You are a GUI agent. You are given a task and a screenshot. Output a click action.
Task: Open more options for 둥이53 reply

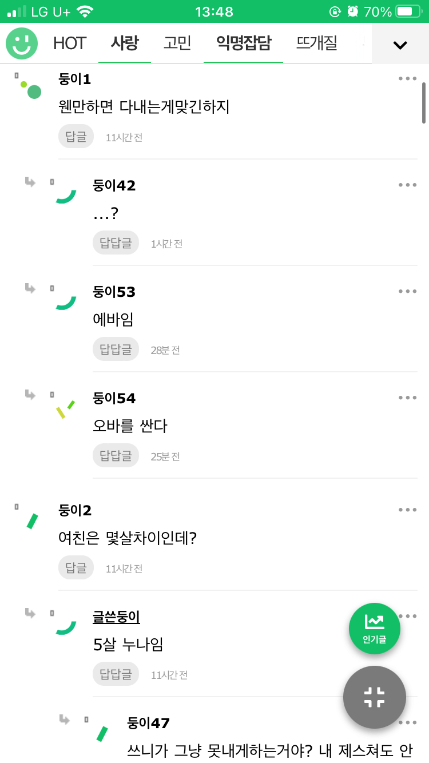click(408, 292)
